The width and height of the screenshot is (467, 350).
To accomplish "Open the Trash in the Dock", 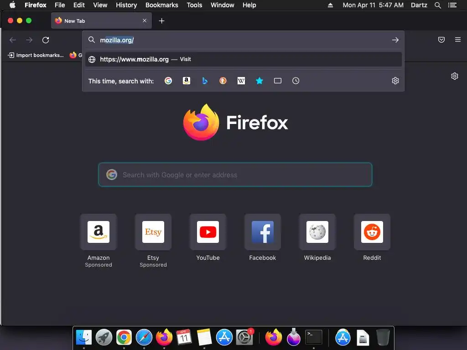I will [383, 337].
